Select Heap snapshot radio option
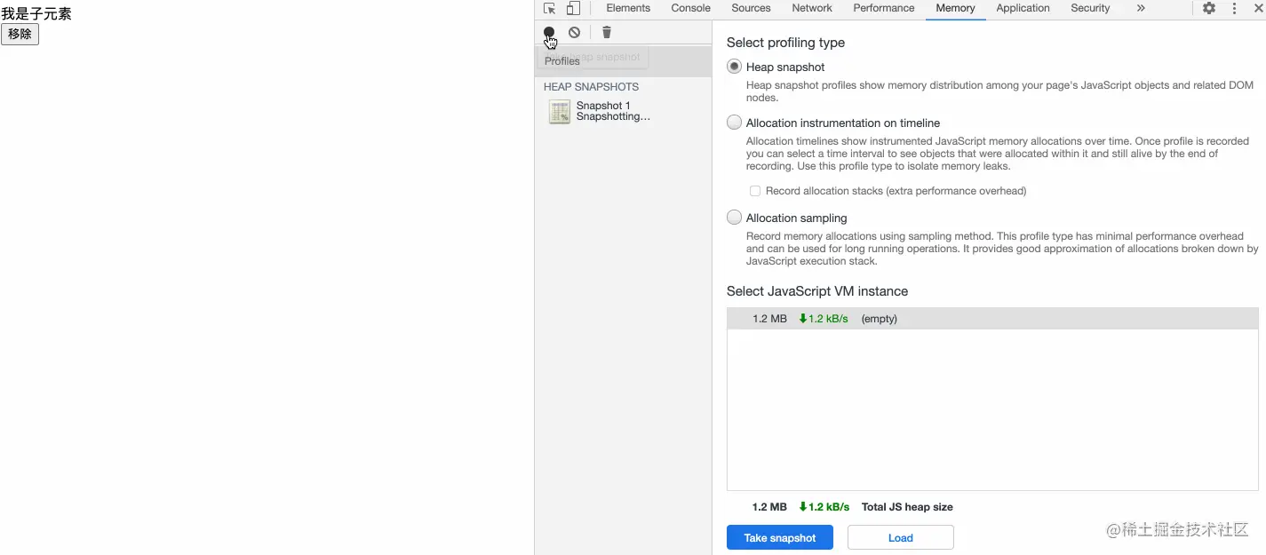1266x555 pixels. pos(734,67)
